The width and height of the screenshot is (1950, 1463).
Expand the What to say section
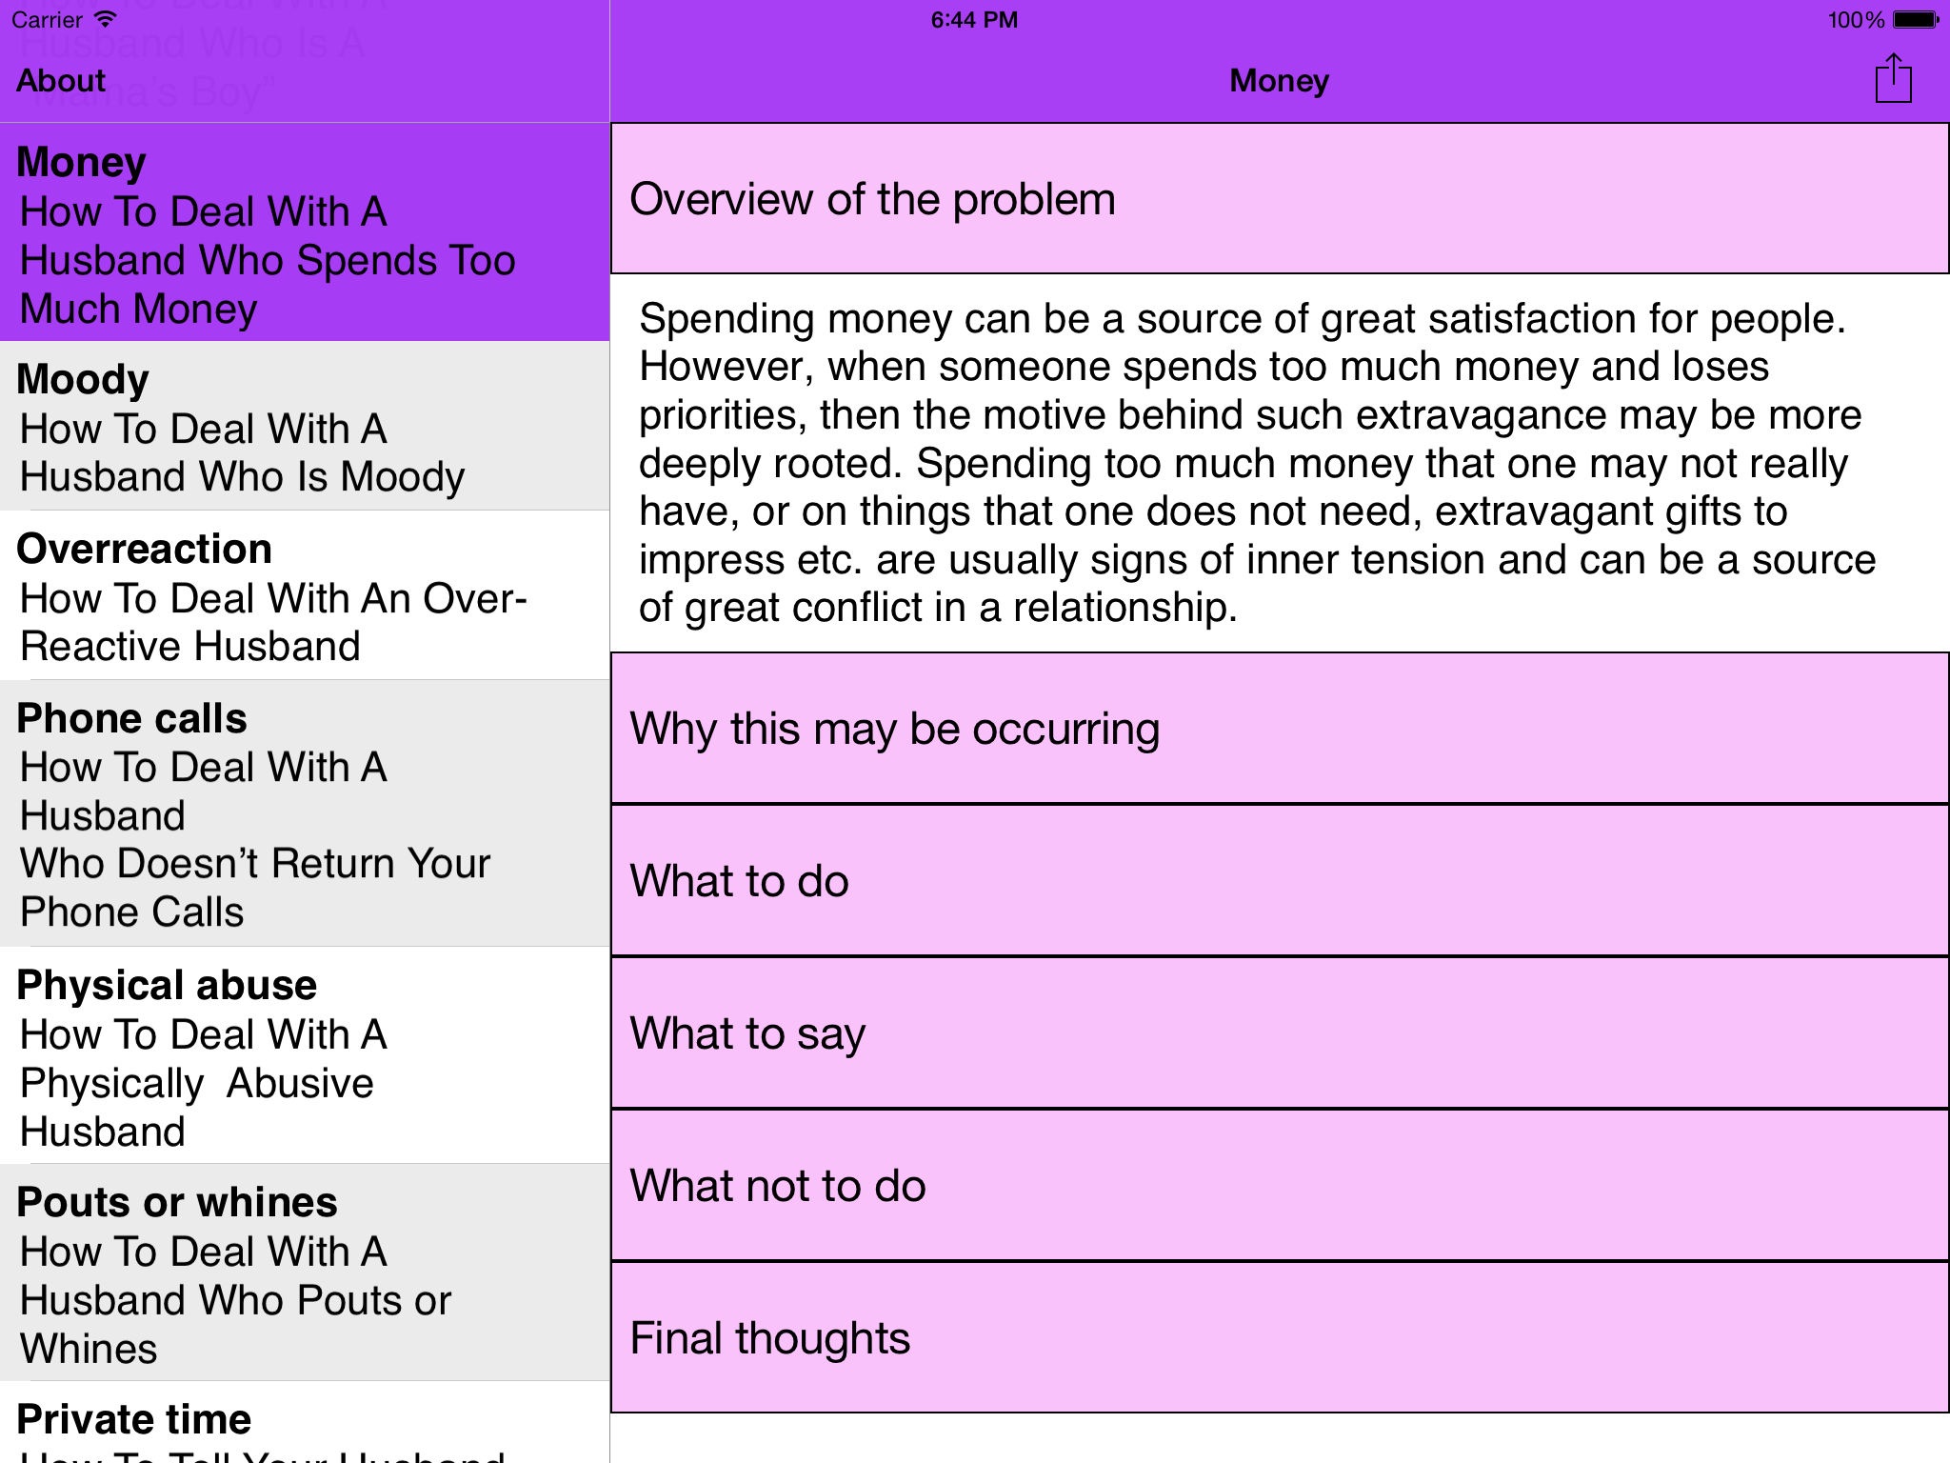pyautogui.click(x=1279, y=1033)
